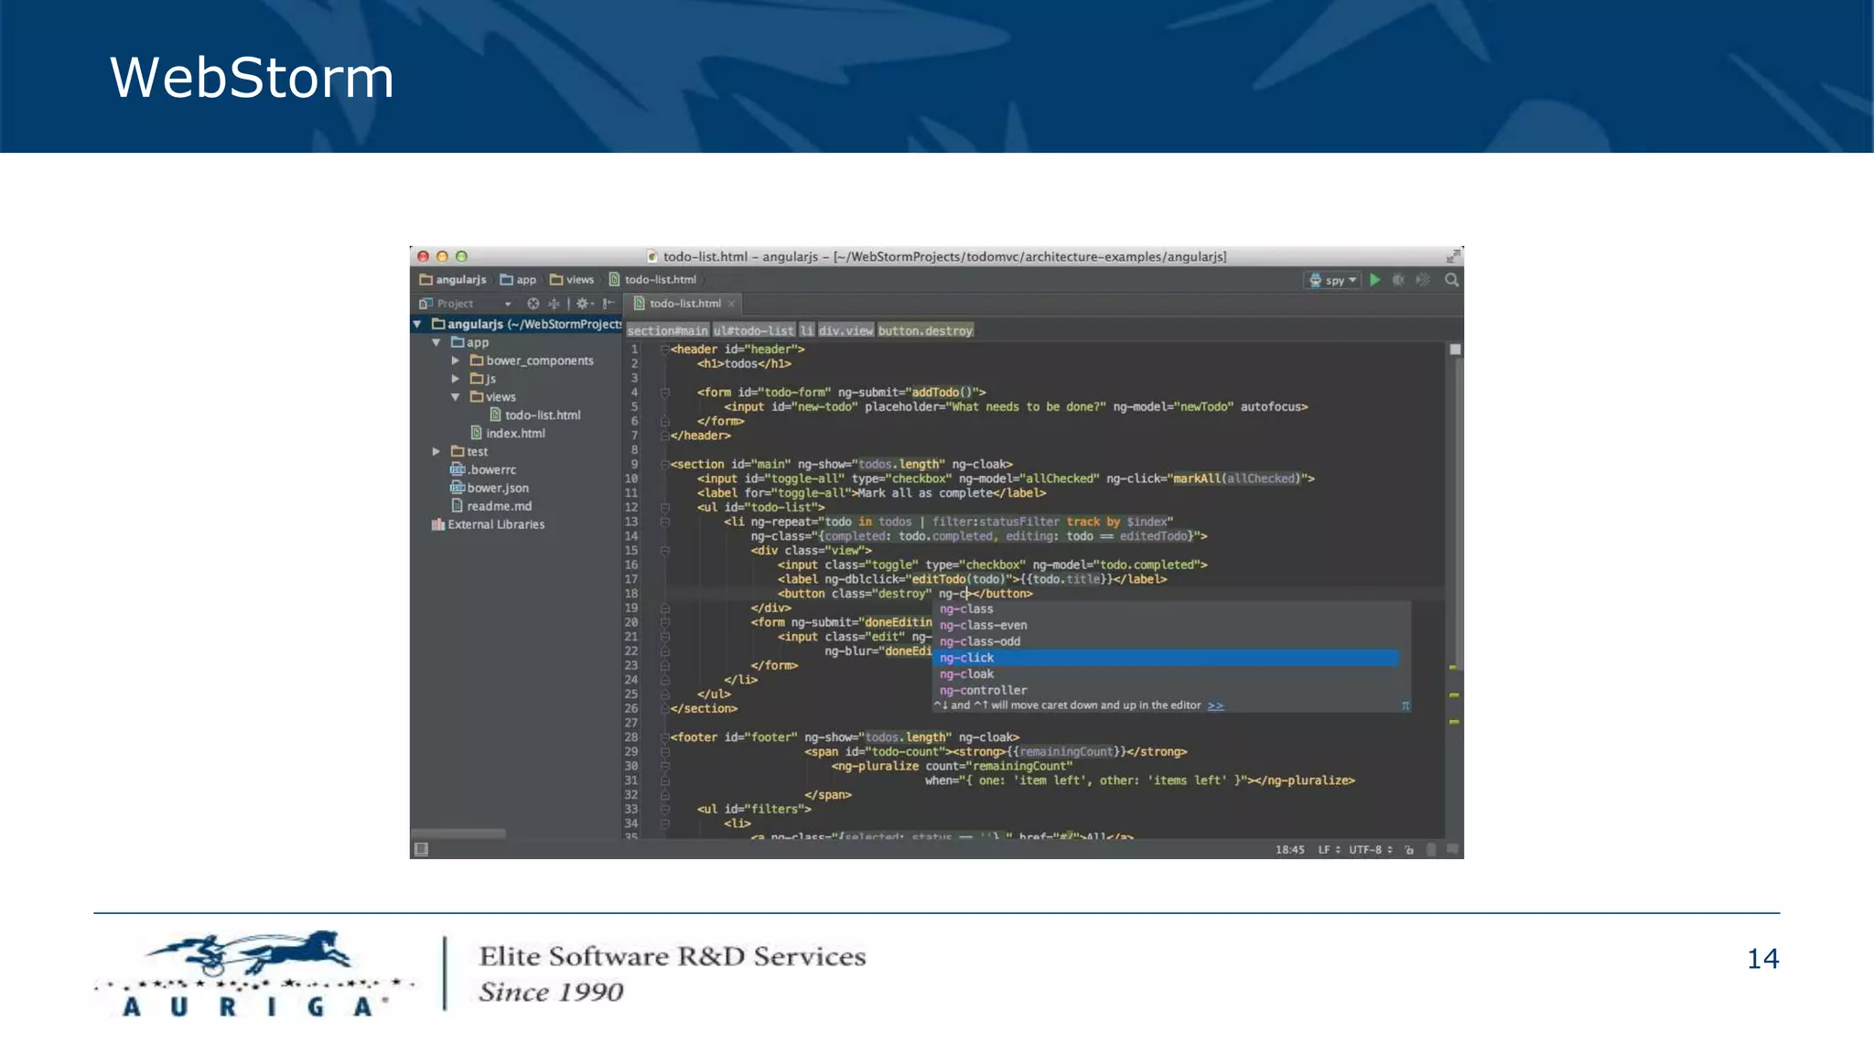This screenshot has width=1874, height=1054.
Task: Jump to li breadcrumb element
Action: [x=807, y=331]
